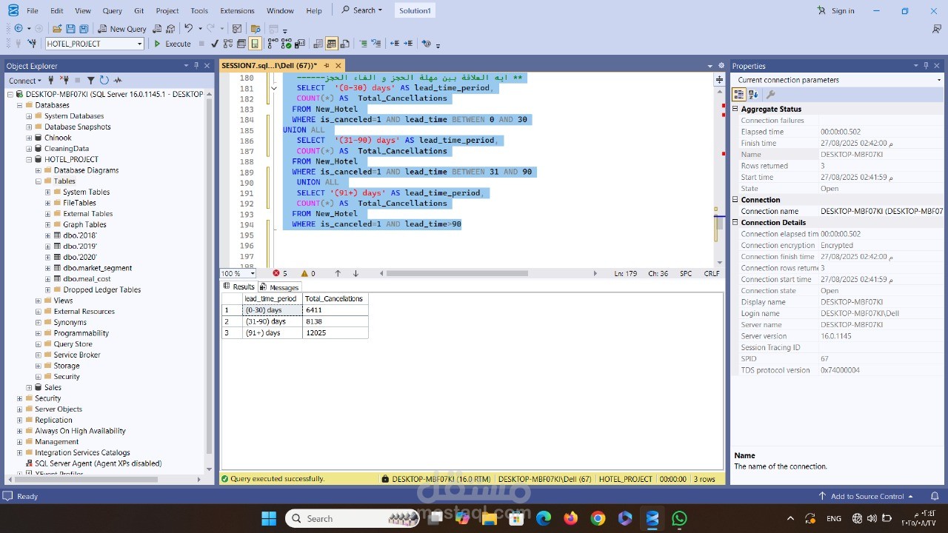Click the Save icon in the toolbar

[70, 29]
